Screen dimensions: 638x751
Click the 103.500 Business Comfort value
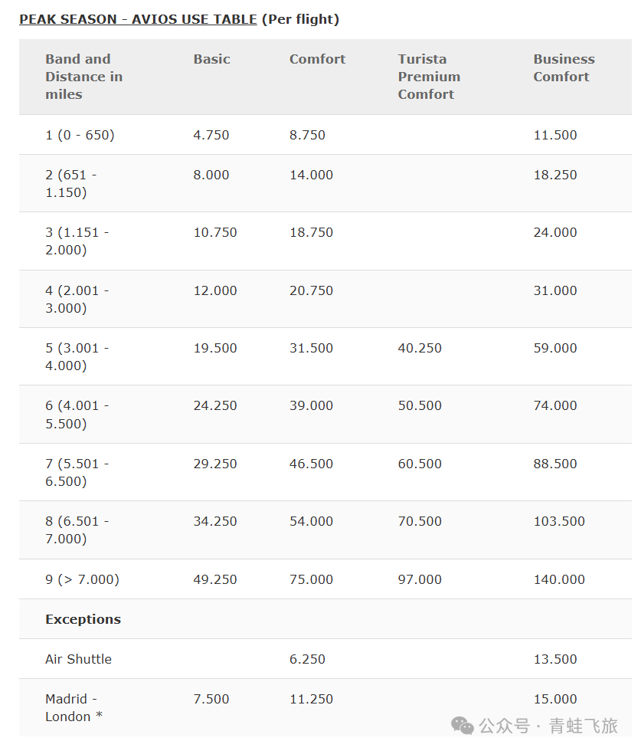[558, 521]
